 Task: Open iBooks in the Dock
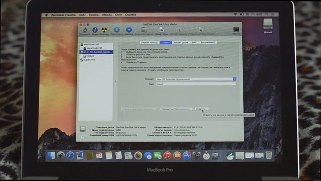[177, 155]
